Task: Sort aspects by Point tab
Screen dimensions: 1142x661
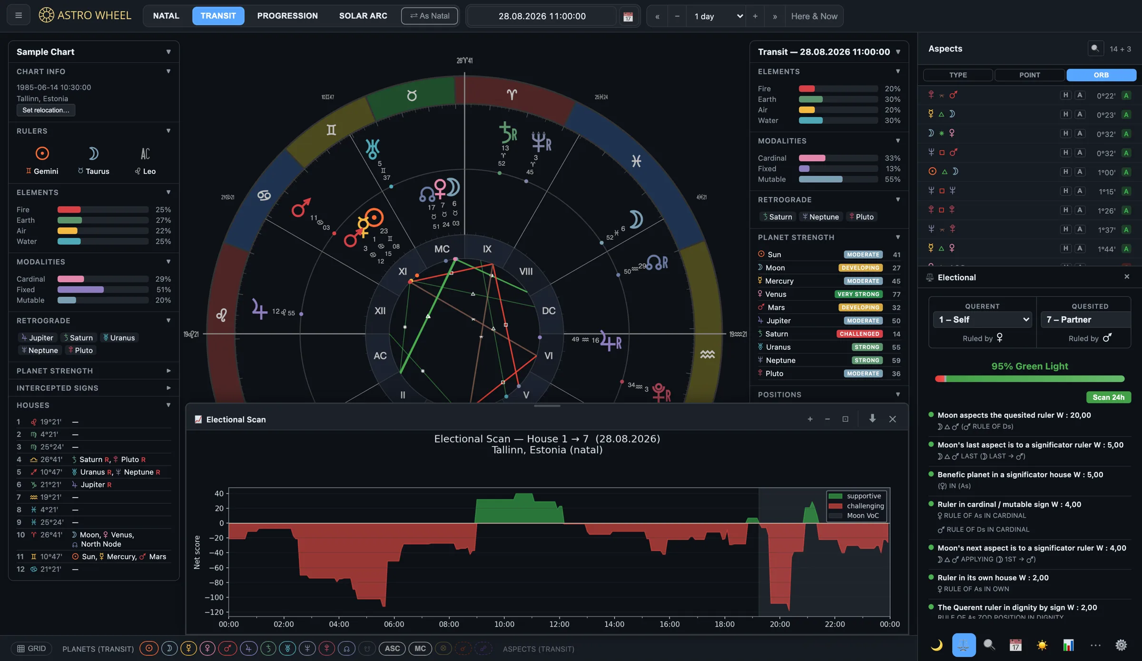Action: click(x=1029, y=75)
